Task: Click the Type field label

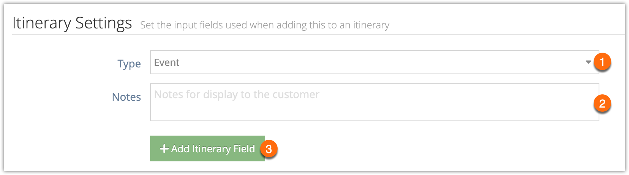Action: 129,64
